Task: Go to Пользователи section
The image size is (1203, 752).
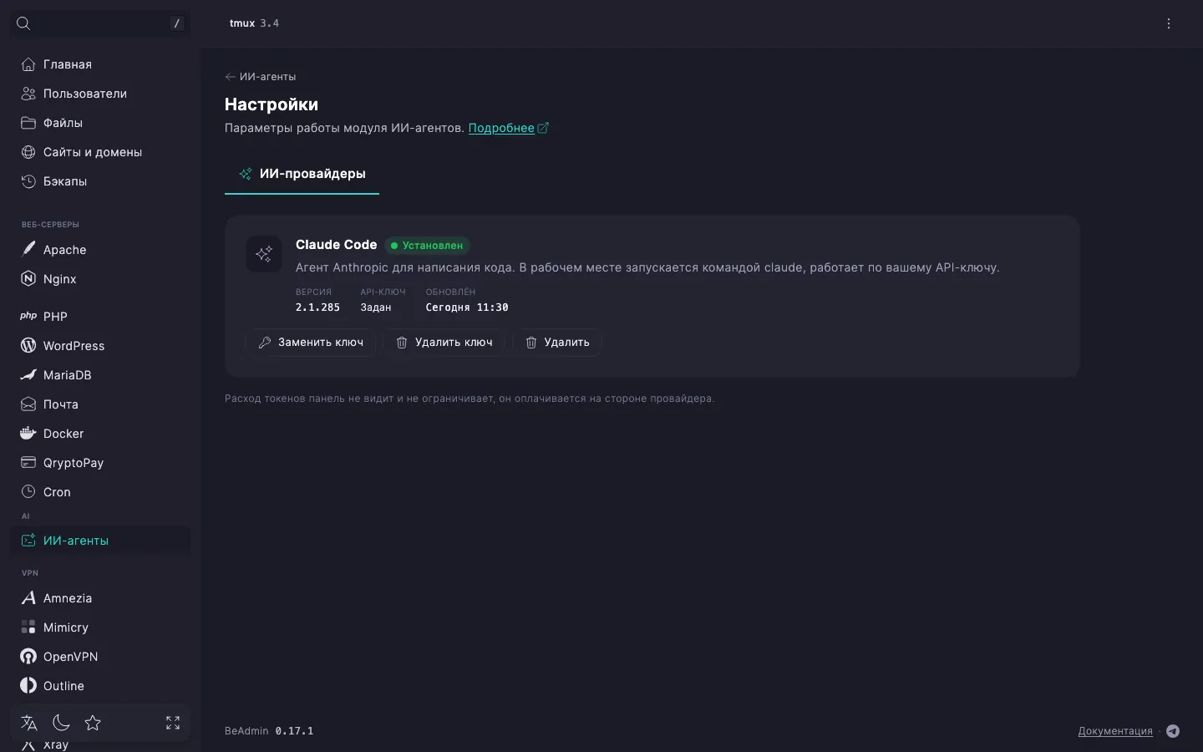Action: [x=100, y=94]
